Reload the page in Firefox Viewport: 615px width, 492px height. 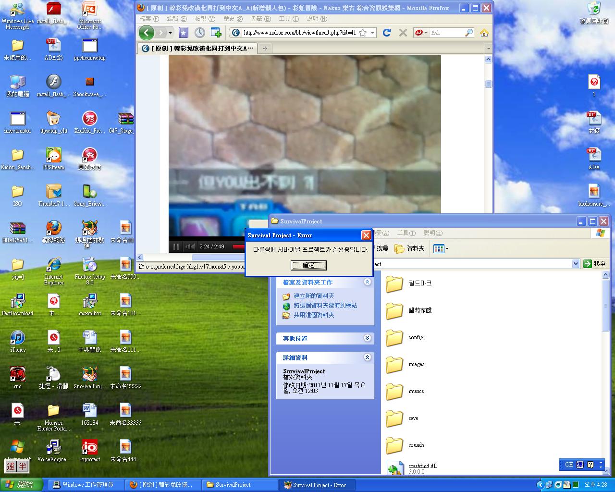point(387,33)
